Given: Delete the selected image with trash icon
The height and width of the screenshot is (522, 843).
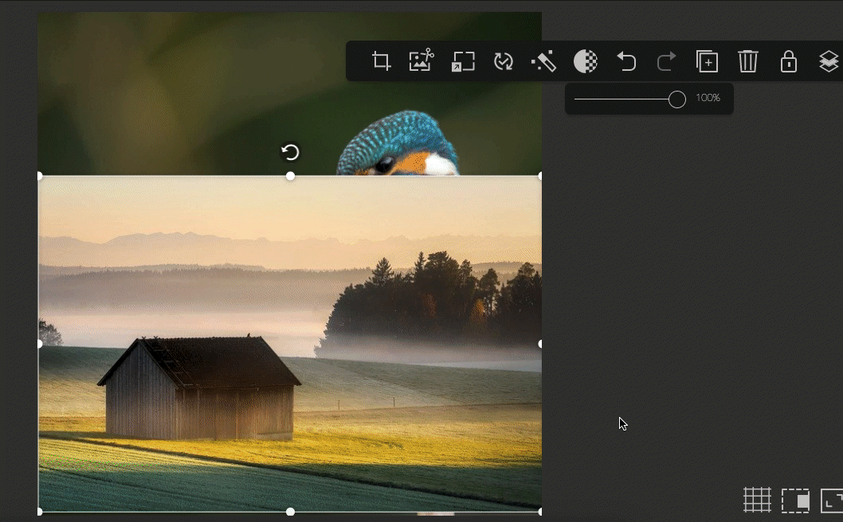Looking at the screenshot, I should tap(747, 61).
